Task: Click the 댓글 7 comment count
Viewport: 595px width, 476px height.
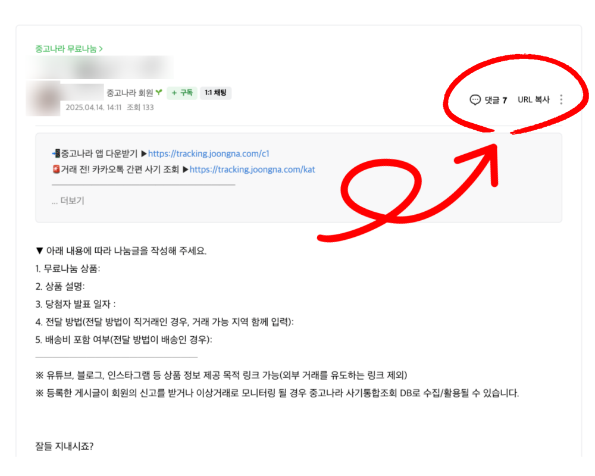Action: tap(496, 100)
